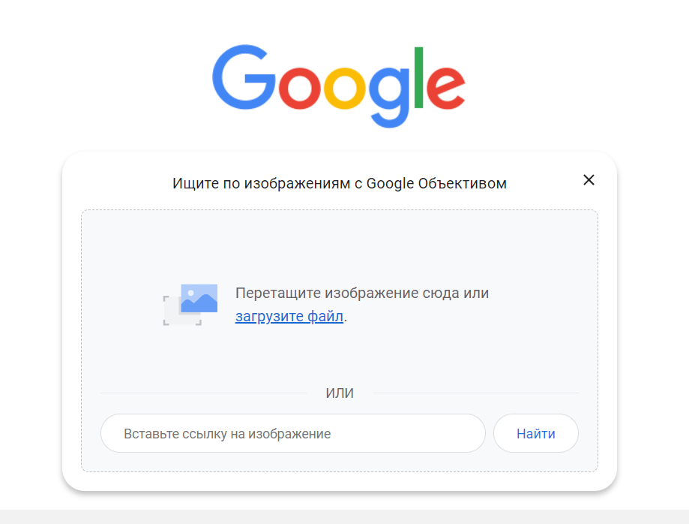Focus the "Вставьте ссылку на изображение" field

pos(292,434)
